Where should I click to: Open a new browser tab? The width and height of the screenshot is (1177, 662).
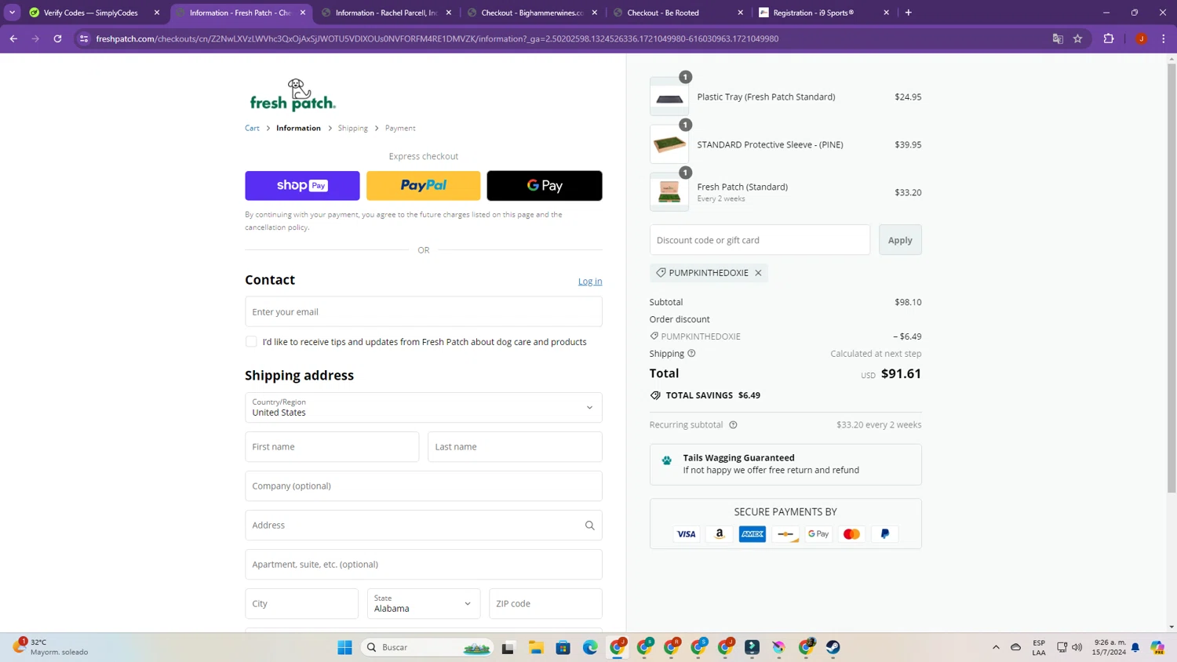click(909, 13)
